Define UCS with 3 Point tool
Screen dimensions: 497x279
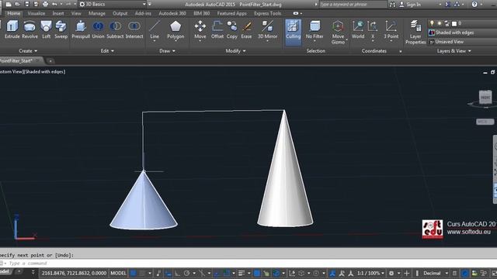coord(391,30)
